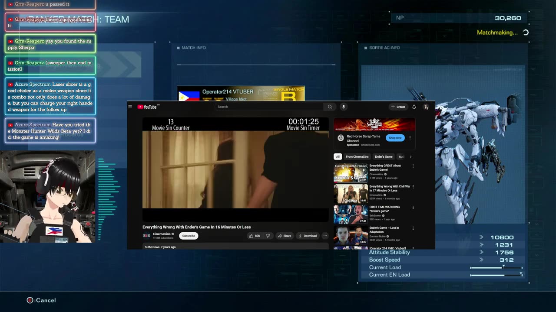Click the NP 30,260 value
Screen dimensions: 556x312
[x=508, y=18]
